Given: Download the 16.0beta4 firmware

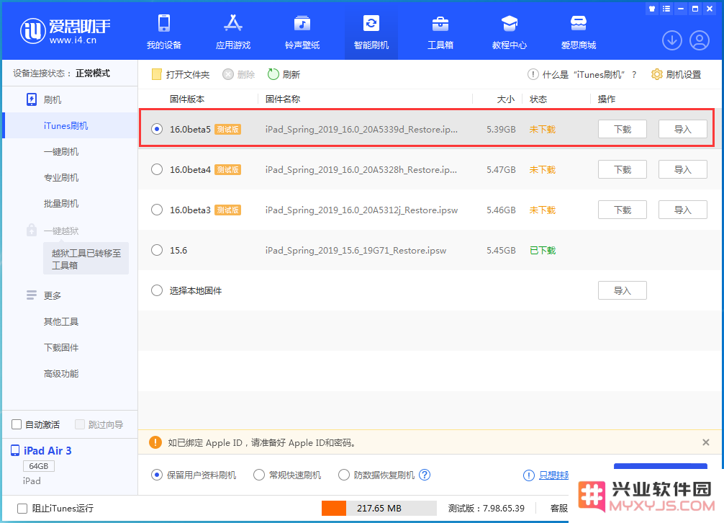Looking at the screenshot, I should click(623, 169).
